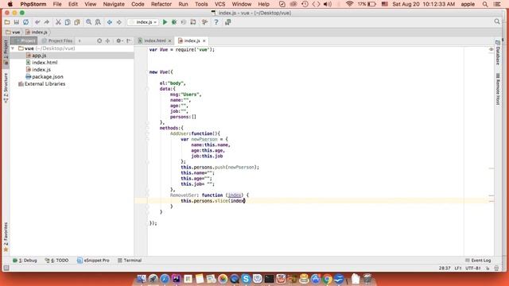Click the Redo arrow icon
This screenshot has height=286, width=509.
47,22
